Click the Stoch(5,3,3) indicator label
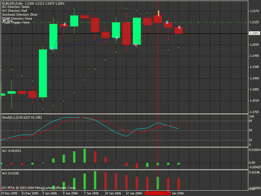 pos(22,117)
